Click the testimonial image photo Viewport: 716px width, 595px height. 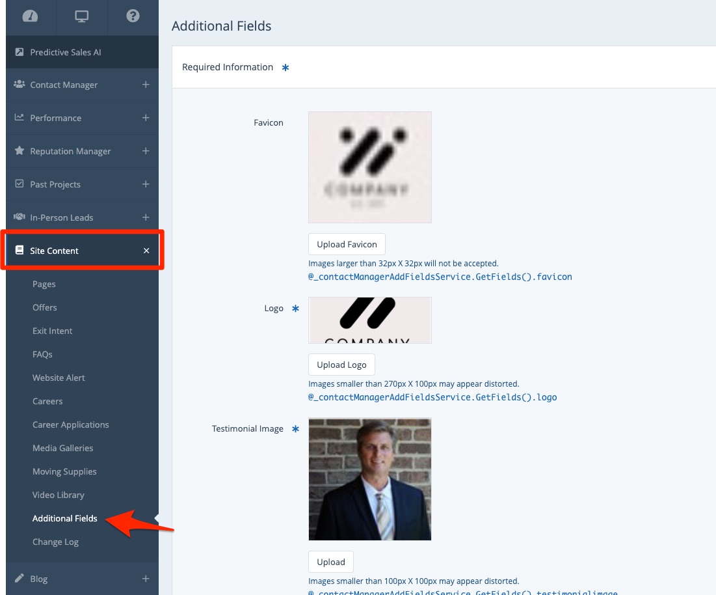coord(369,479)
